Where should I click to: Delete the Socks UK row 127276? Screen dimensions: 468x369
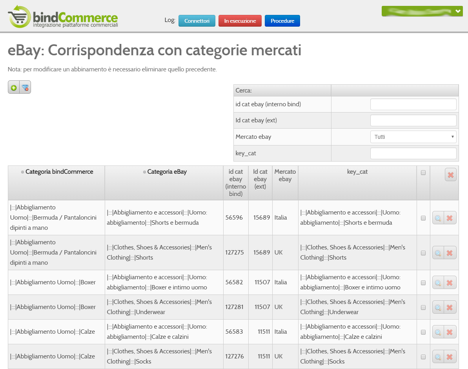point(450,357)
